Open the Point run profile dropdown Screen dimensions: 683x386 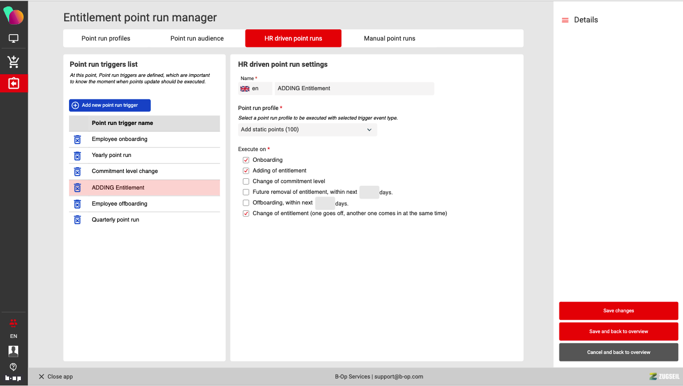[x=307, y=130]
